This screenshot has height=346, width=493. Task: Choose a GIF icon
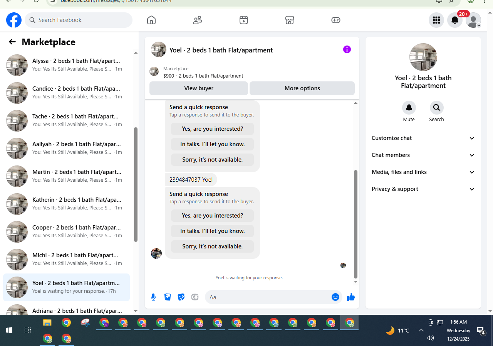(x=195, y=297)
